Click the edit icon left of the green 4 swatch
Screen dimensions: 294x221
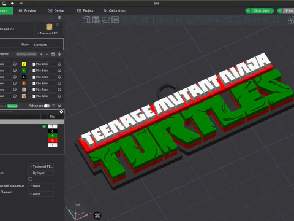[15, 71]
